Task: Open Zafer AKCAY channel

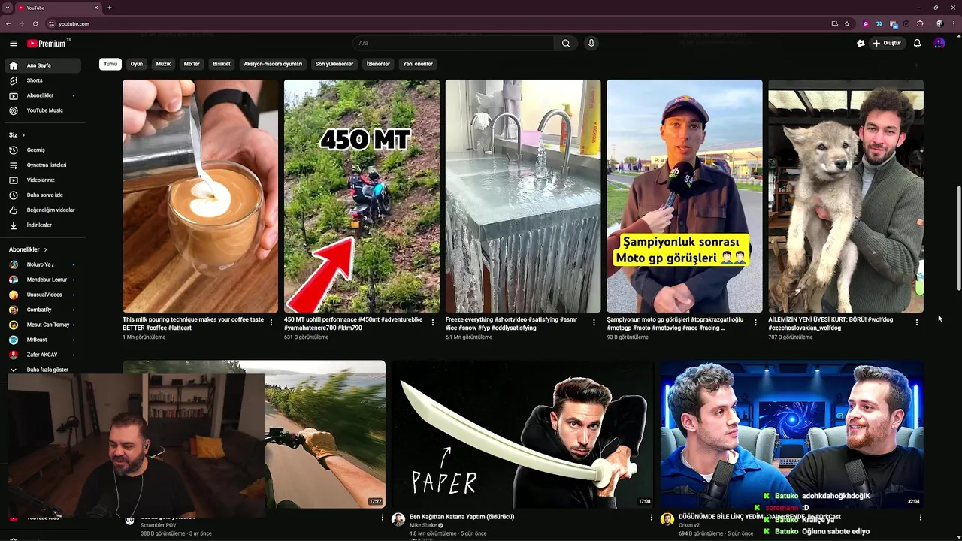Action: point(43,355)
